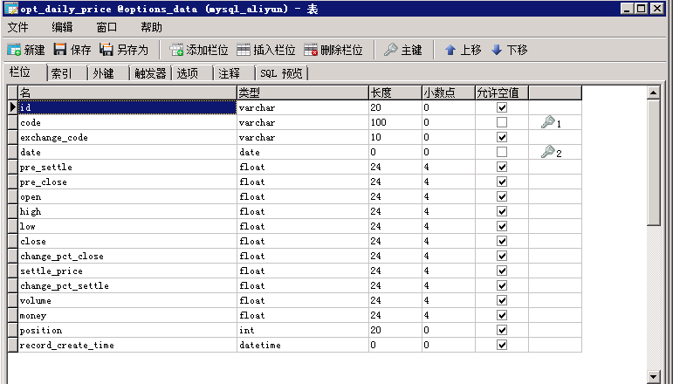Select the money field name cell

click(x=127, y=315)
